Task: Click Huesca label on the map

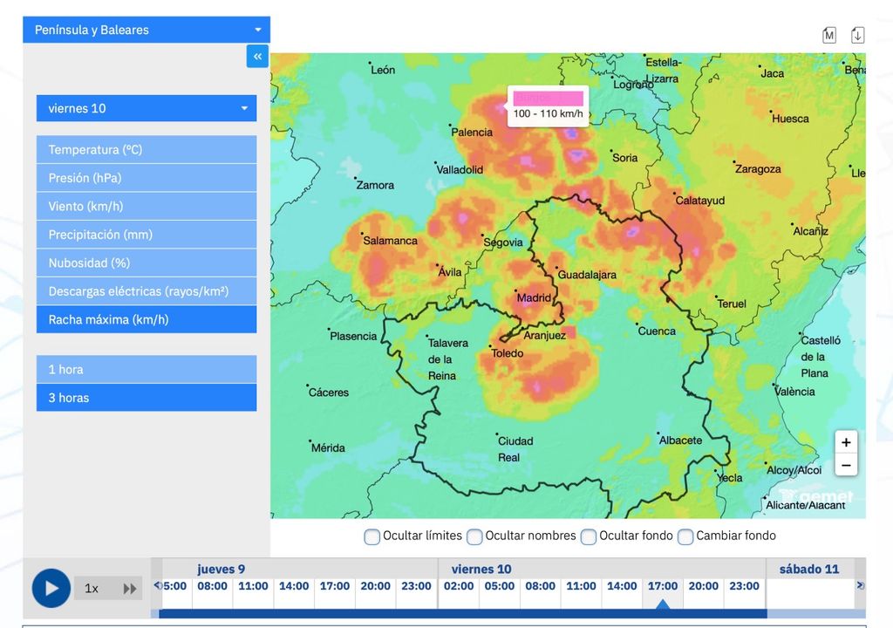Action: click(x=790, y=119)
